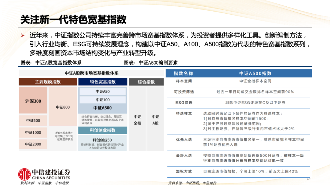330x185 pixels.
Task: Select the caption 图表: 中证A500编制要素
Action: point(151,63)
